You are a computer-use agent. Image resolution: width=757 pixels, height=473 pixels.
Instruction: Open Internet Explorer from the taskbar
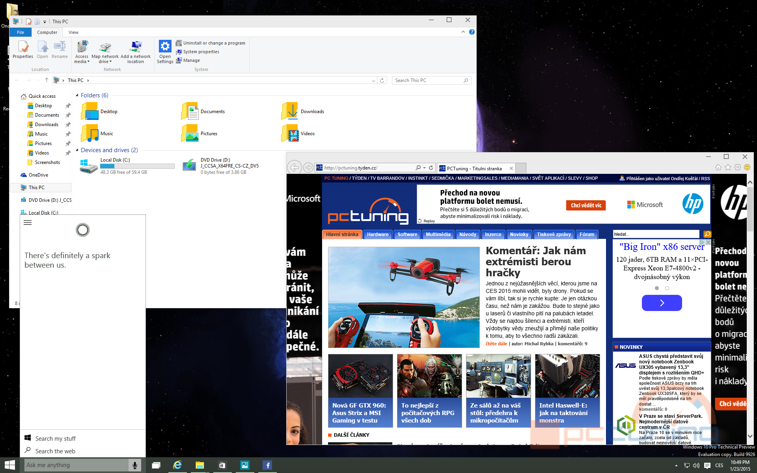(x=178, y=465)
